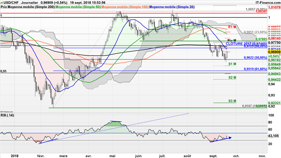Click the S2 M support label
This screenshot has width=281, height=158.
click(x=232, y=77)
